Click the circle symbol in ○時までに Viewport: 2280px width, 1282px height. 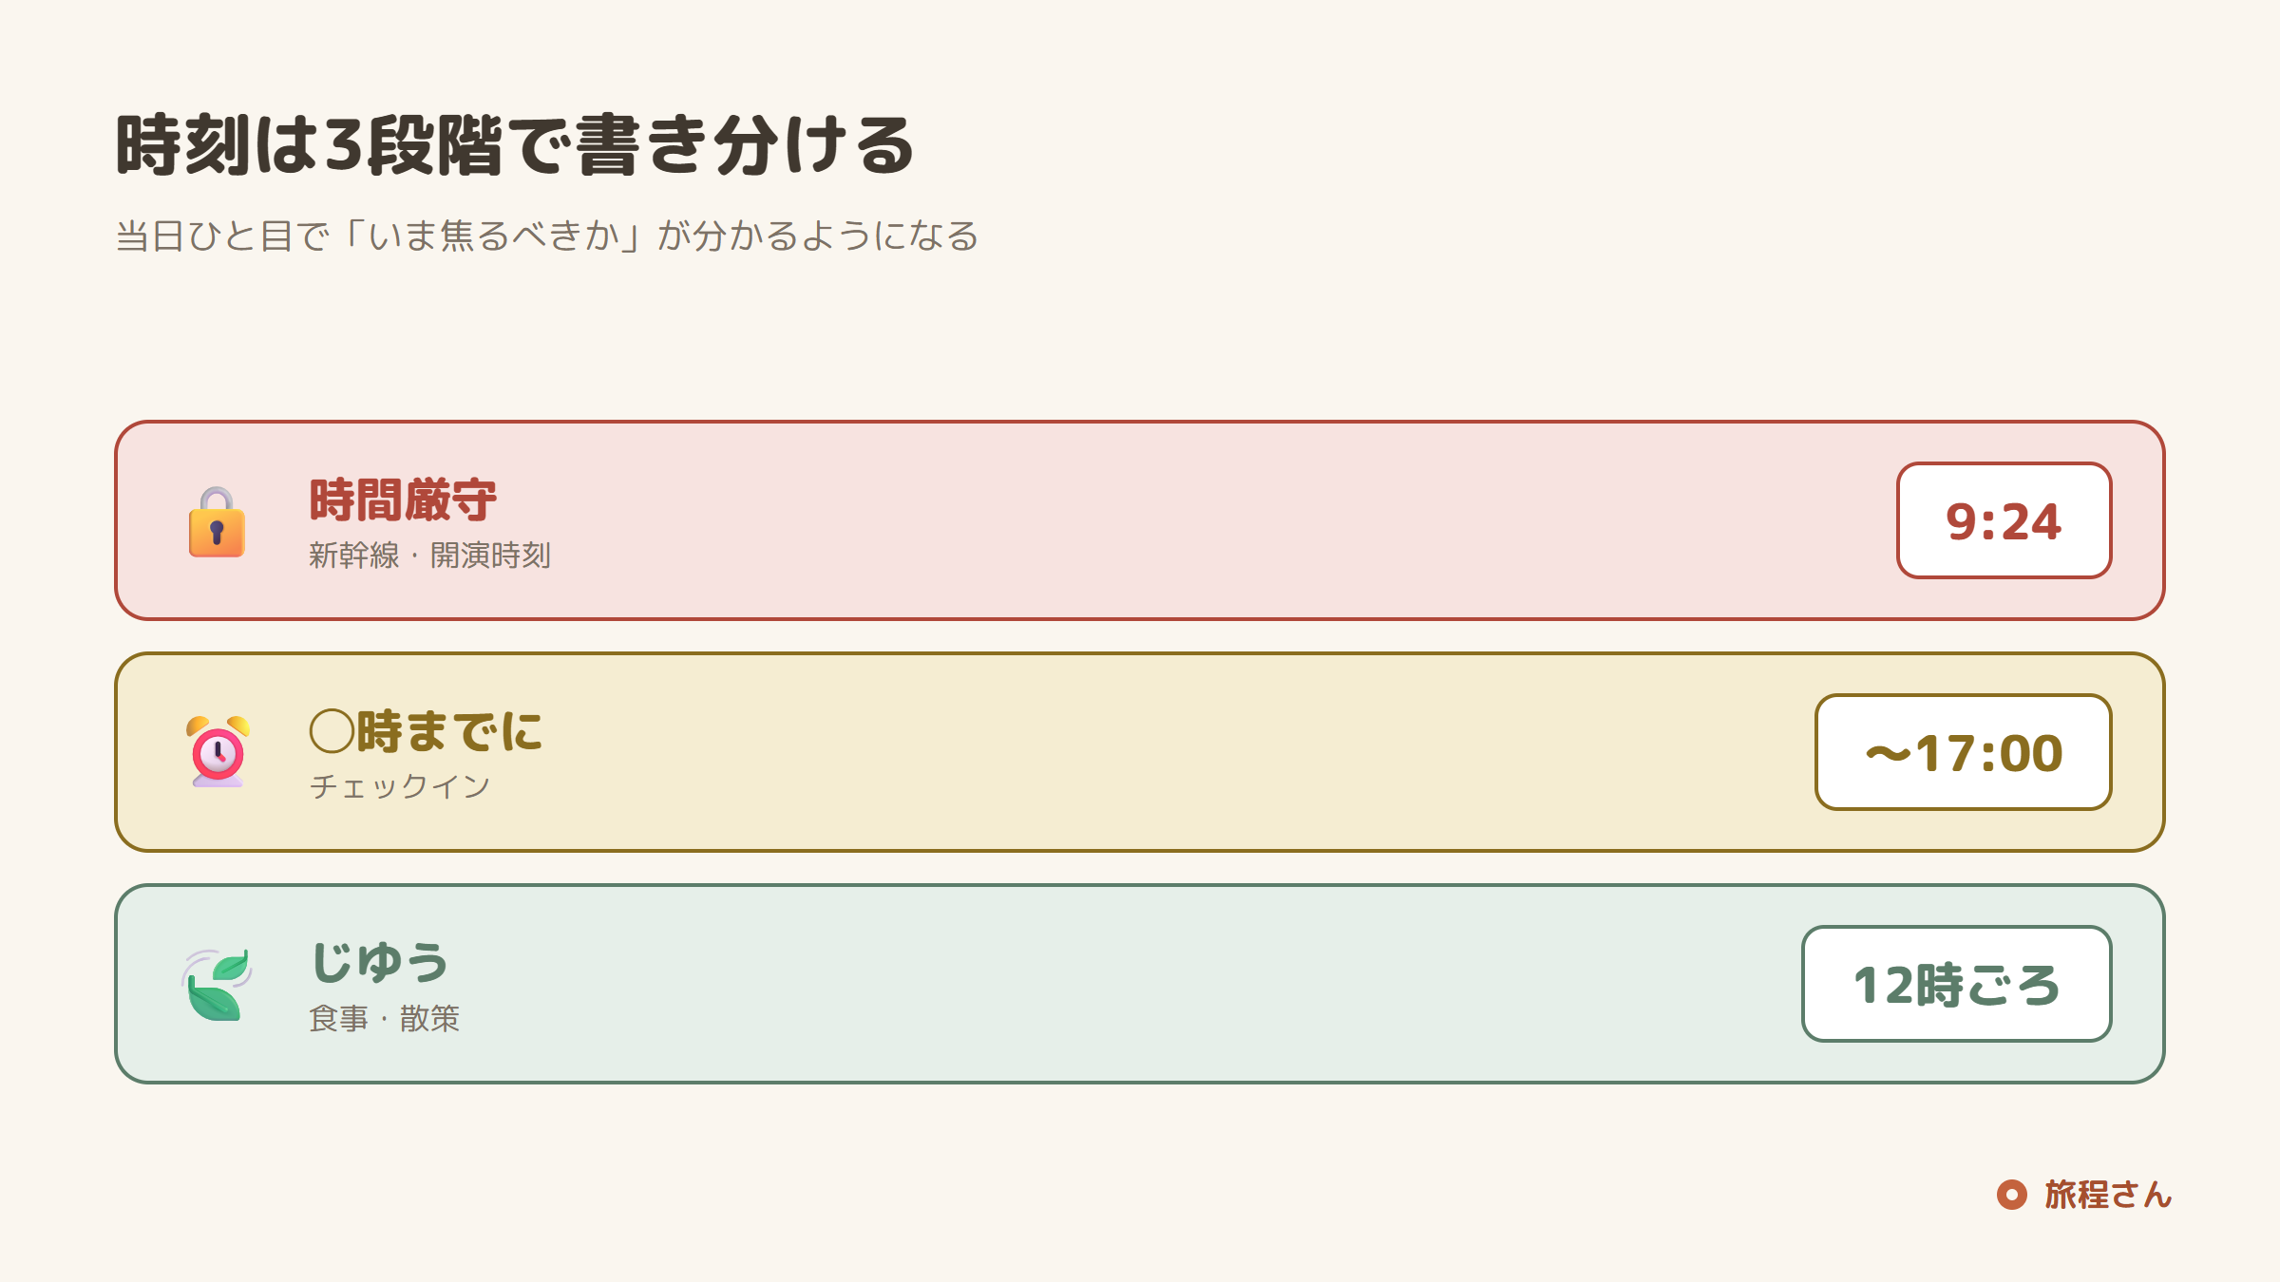(x=332, y=731)
